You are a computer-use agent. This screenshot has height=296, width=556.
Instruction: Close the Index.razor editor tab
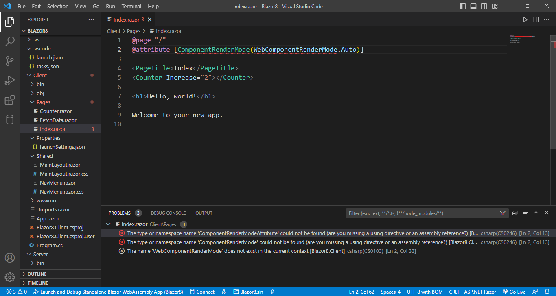[x=150, y=20]
